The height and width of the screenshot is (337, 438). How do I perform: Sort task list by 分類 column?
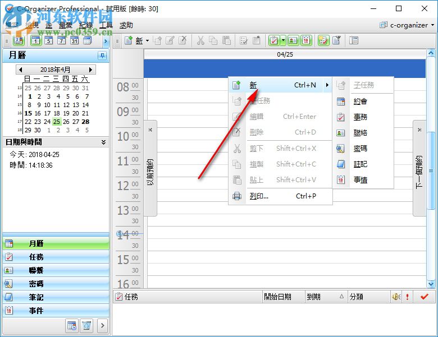pos(369,297)
